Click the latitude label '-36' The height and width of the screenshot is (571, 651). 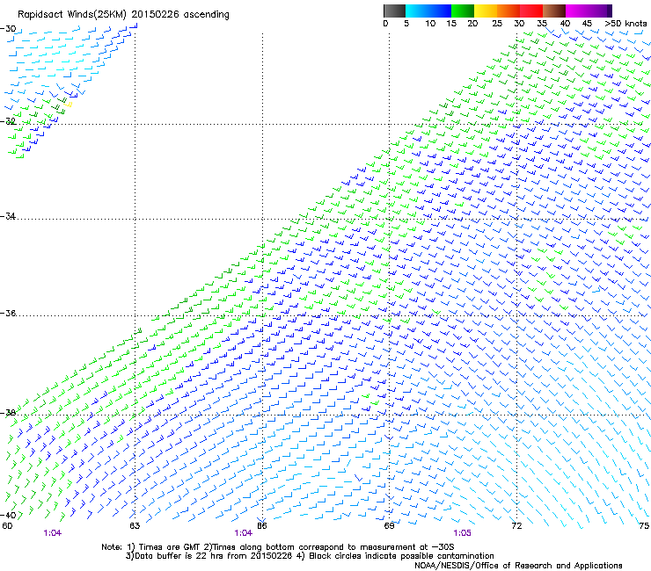8,313
